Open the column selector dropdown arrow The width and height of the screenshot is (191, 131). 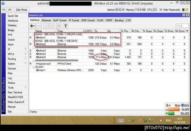[187, 31]
